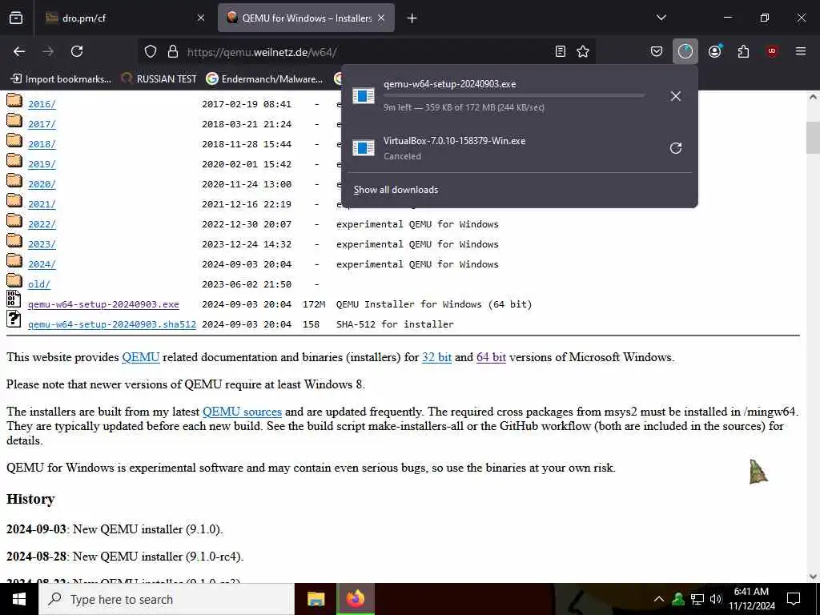
Task: Show site security padlock info
Action: tap(173, 51)
